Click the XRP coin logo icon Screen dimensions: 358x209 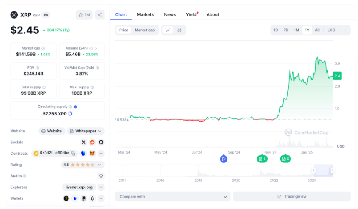coord(14,15)
